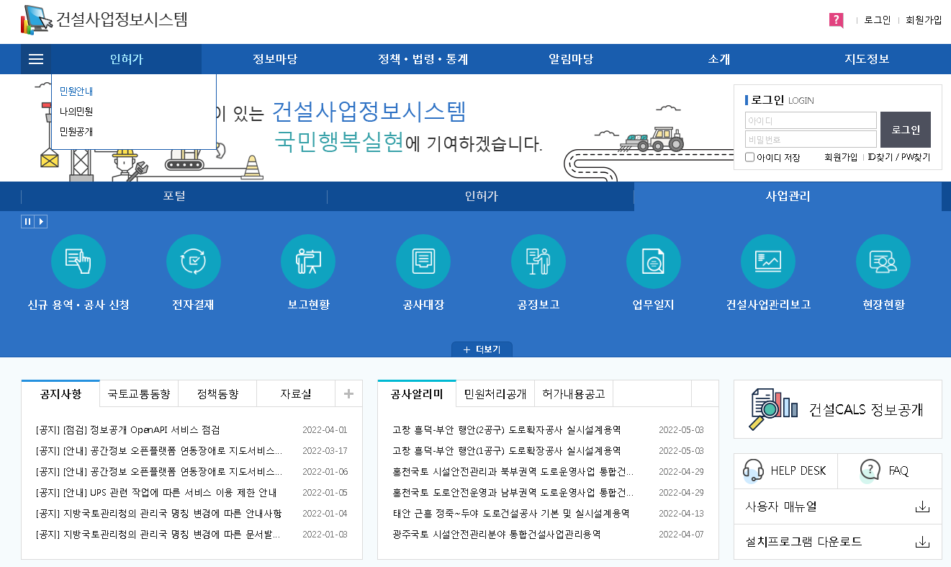Open 인허가 top navigation menu
This screenshot has width=951, height=567.
click(x=126, y=59)
